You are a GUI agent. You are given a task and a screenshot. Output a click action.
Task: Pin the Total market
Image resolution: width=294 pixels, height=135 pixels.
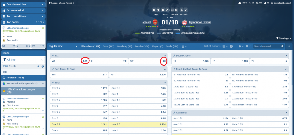click(x=53, y=82)
